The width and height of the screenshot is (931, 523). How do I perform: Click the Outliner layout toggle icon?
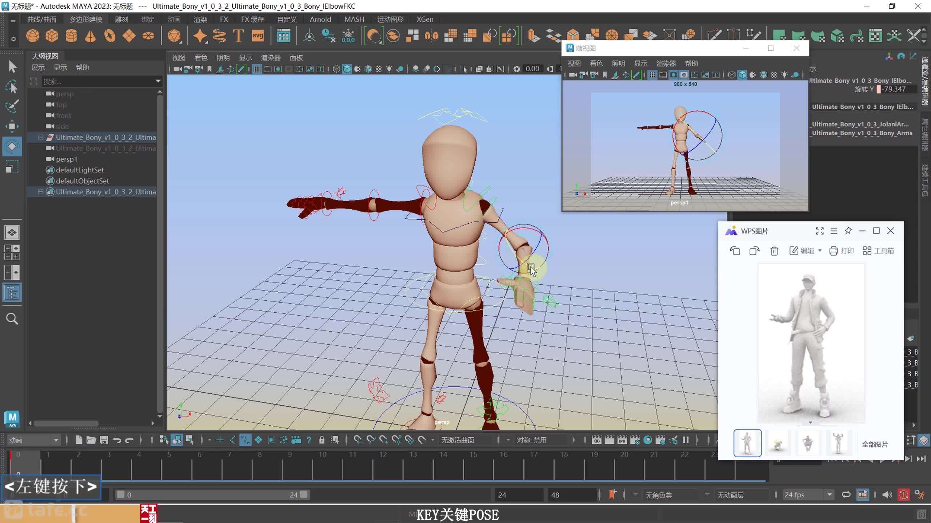[12, 293]
